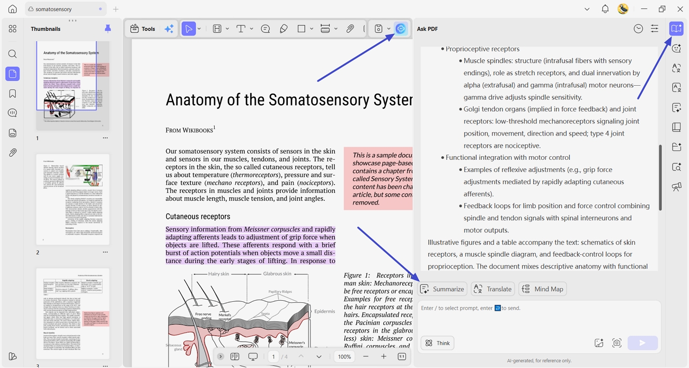Add a new tab with plus
Screen dimensions: 689x368
(x=116, y=9)
